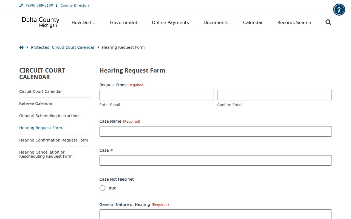Click the search magnifier icon

(328, 22)
